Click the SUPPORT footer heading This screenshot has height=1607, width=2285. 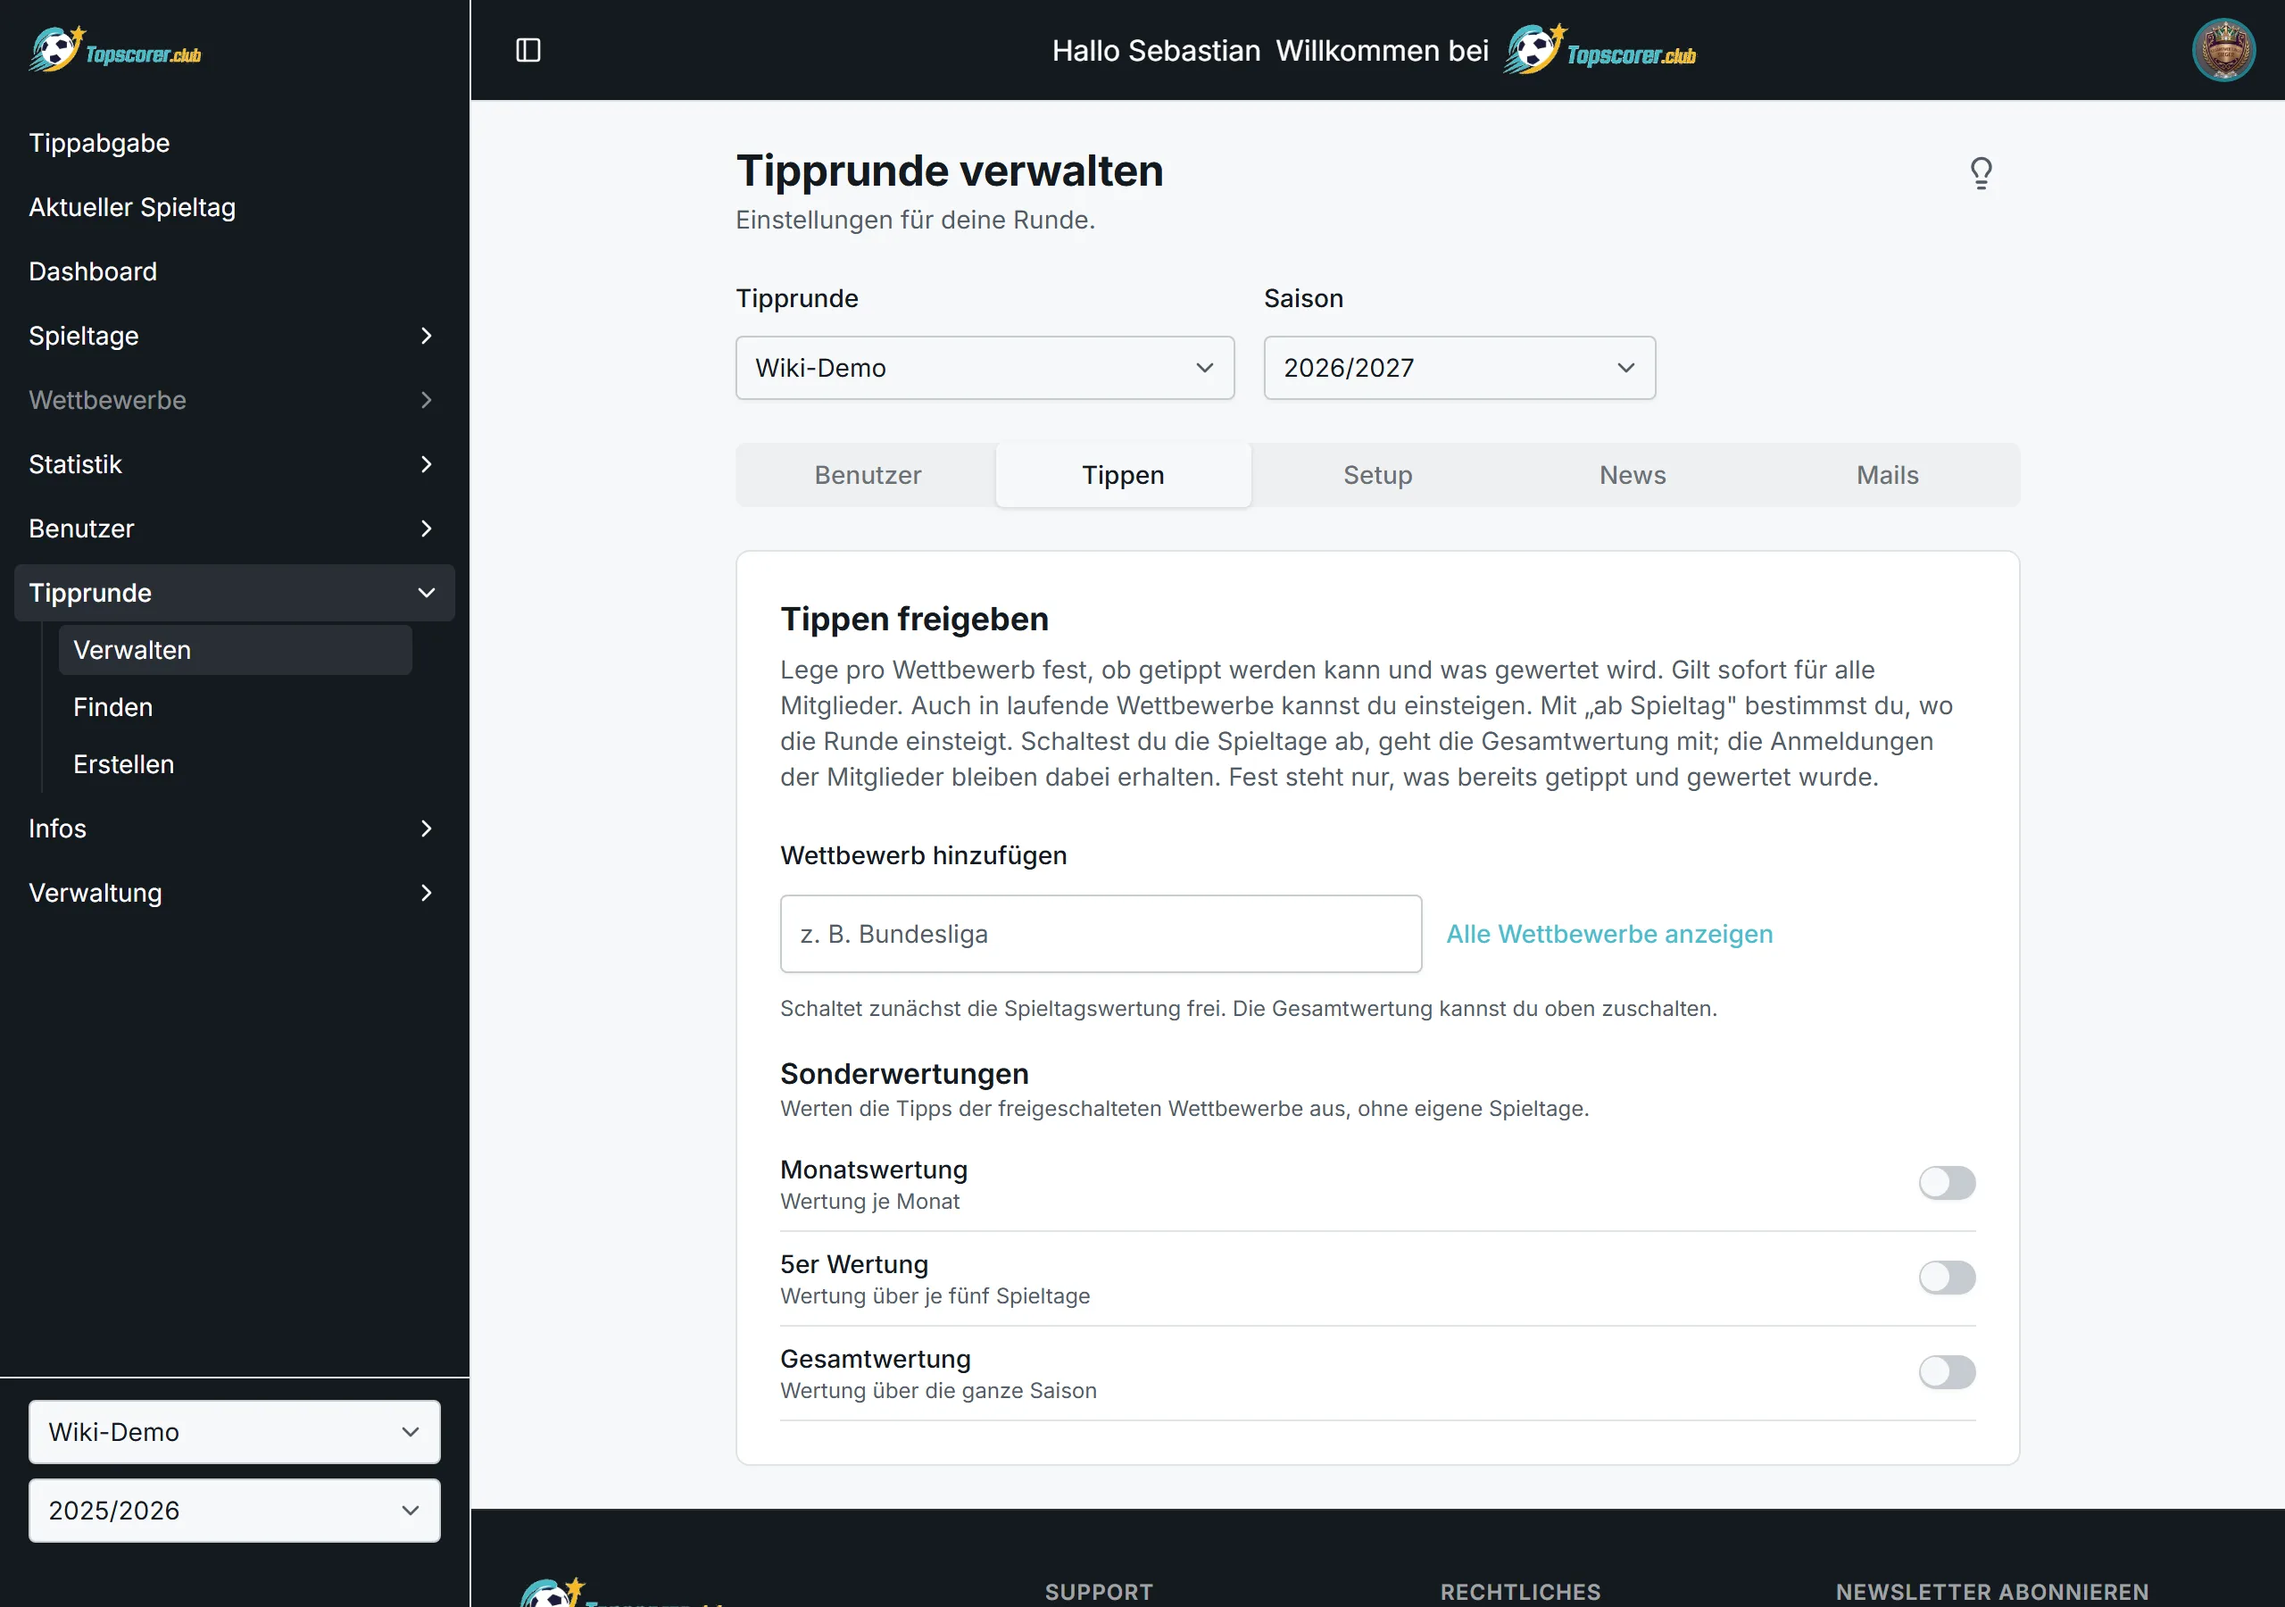[x=1098, y=1592]
